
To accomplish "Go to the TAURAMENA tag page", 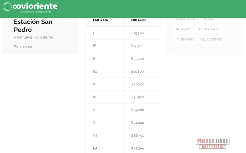I will click(x=185, y=39).
